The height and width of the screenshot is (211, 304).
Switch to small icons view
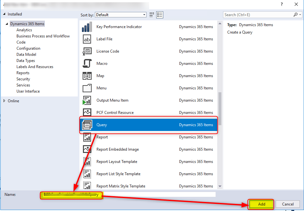(x=151, y=15)
